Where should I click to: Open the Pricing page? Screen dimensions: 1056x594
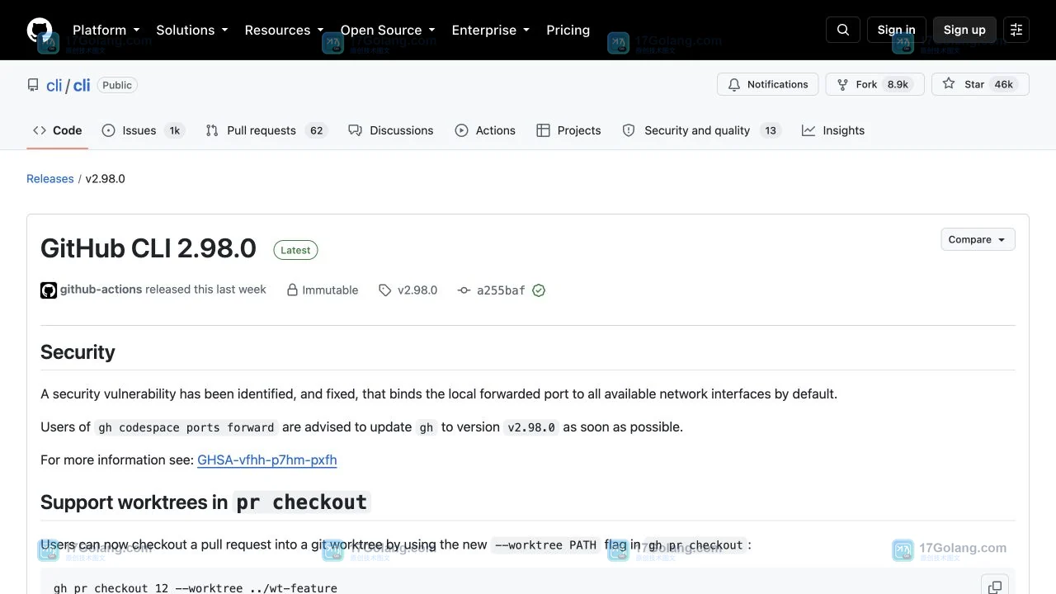[x=568, y=30]
